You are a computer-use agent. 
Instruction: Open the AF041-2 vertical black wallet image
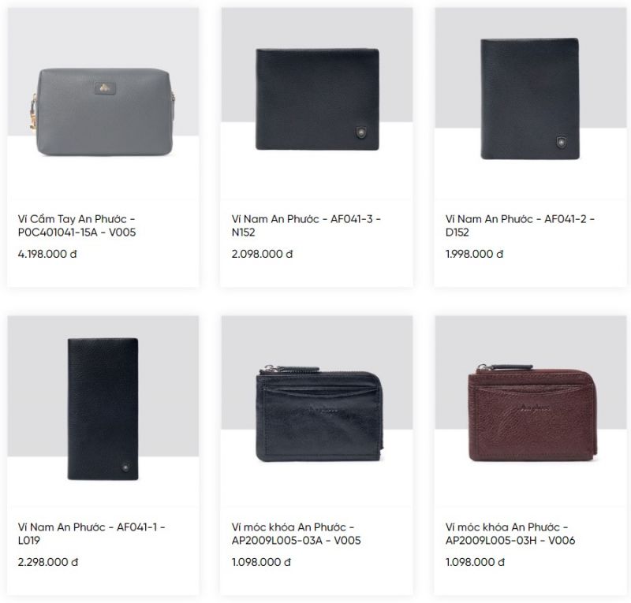click(530, 104)
